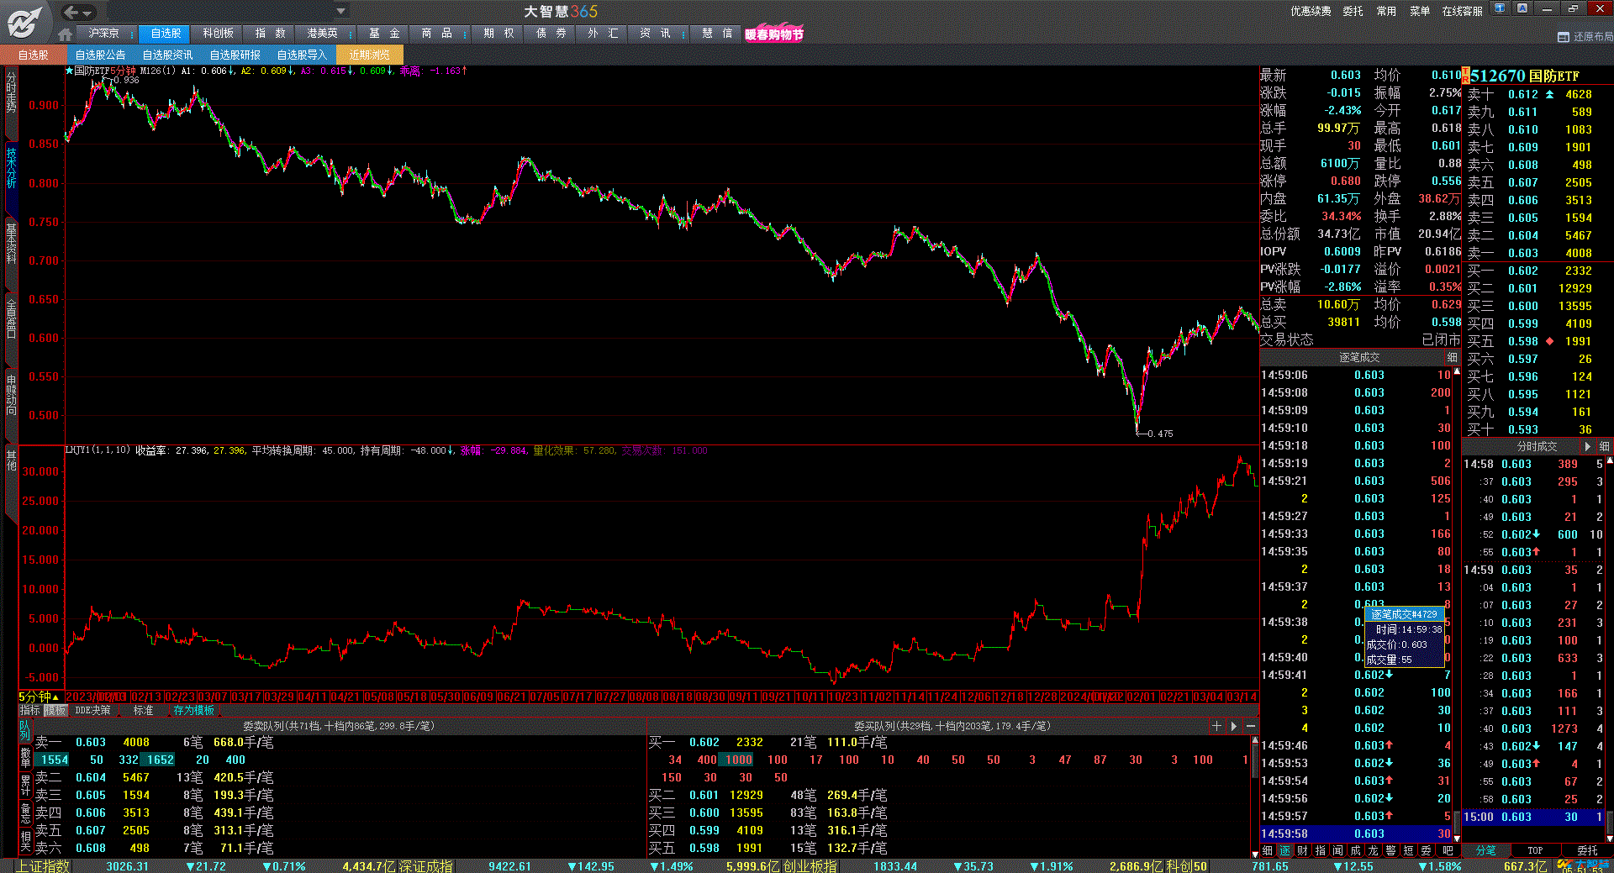Click the back arrow navigation button
1614x873 pixels.
tap(71, 12)
